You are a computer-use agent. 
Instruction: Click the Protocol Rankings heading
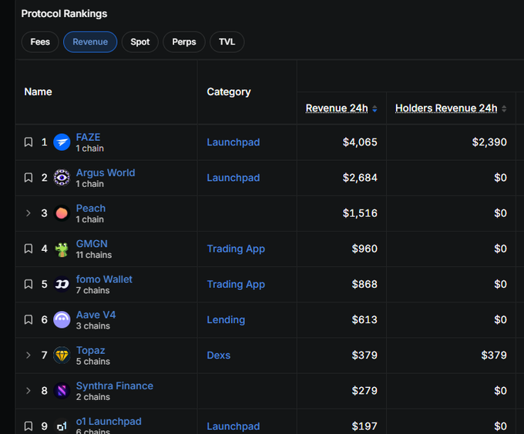coord(64,14)
